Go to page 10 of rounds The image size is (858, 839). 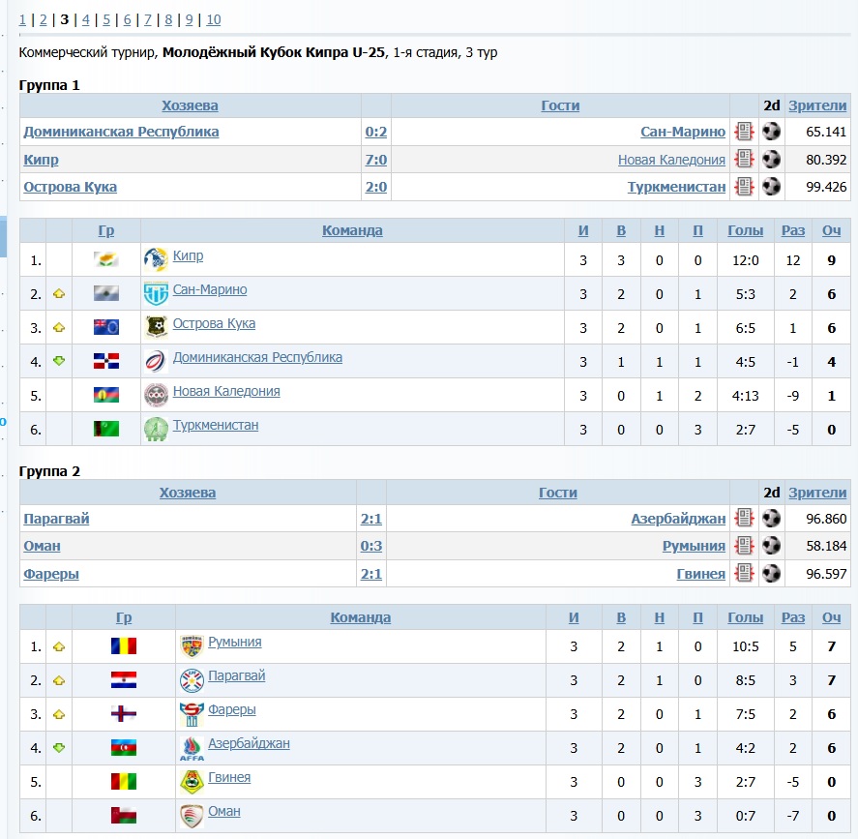pos(213,19)
